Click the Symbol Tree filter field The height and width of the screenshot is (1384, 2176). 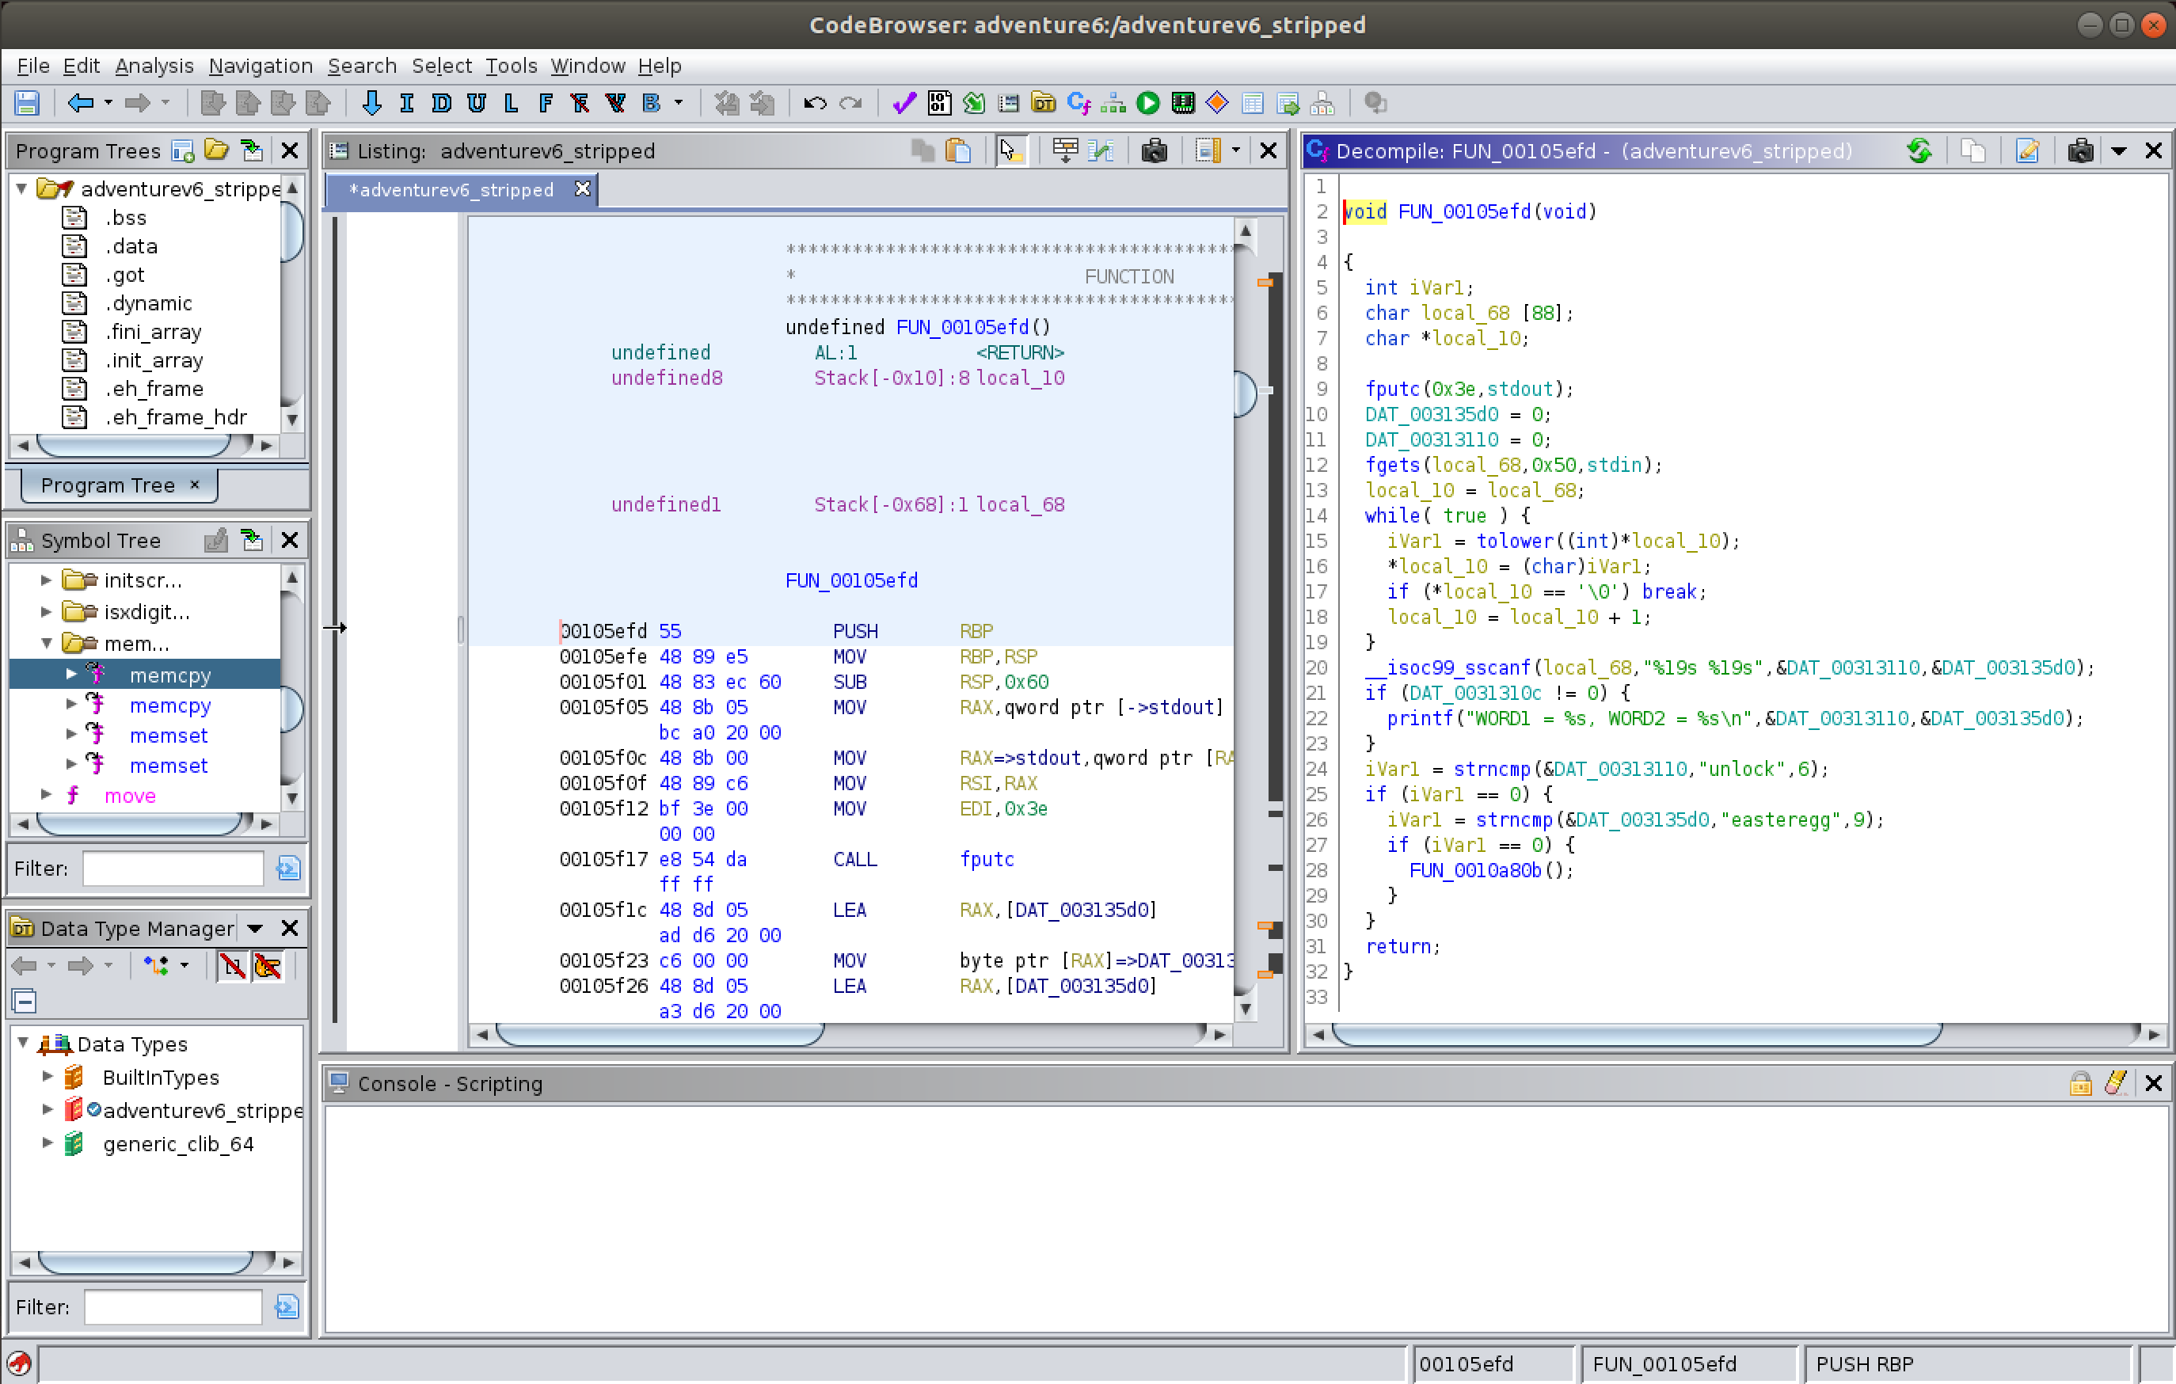173,868
